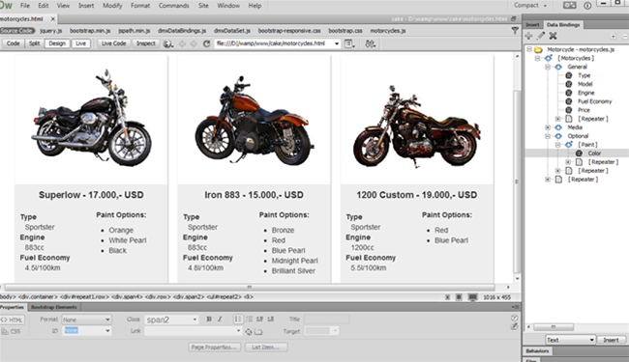Click the sync settings icon in title bar
Screen dimensions: 629x362
(x=569, y=5)
